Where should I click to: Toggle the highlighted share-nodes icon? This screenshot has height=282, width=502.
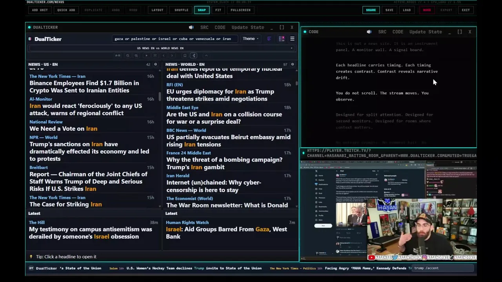pyautogui.click(x=194, y=56)
